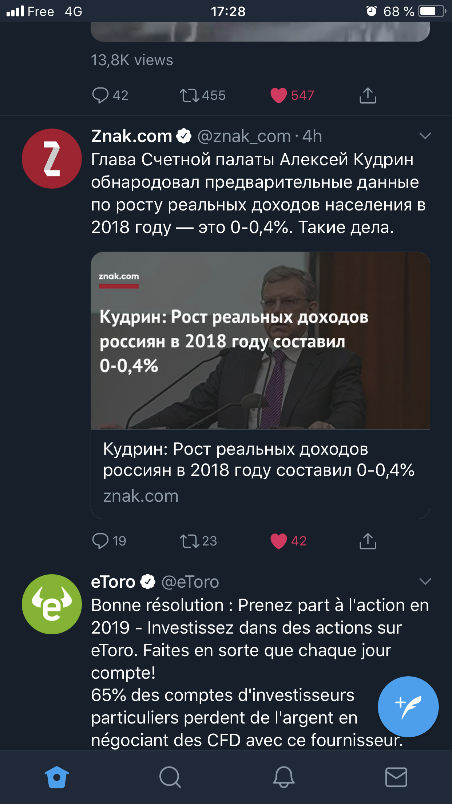The width and height of the screenshot is (452, 804).
Task: Share the tweet with 547 likes
Action: click(368, 95)
